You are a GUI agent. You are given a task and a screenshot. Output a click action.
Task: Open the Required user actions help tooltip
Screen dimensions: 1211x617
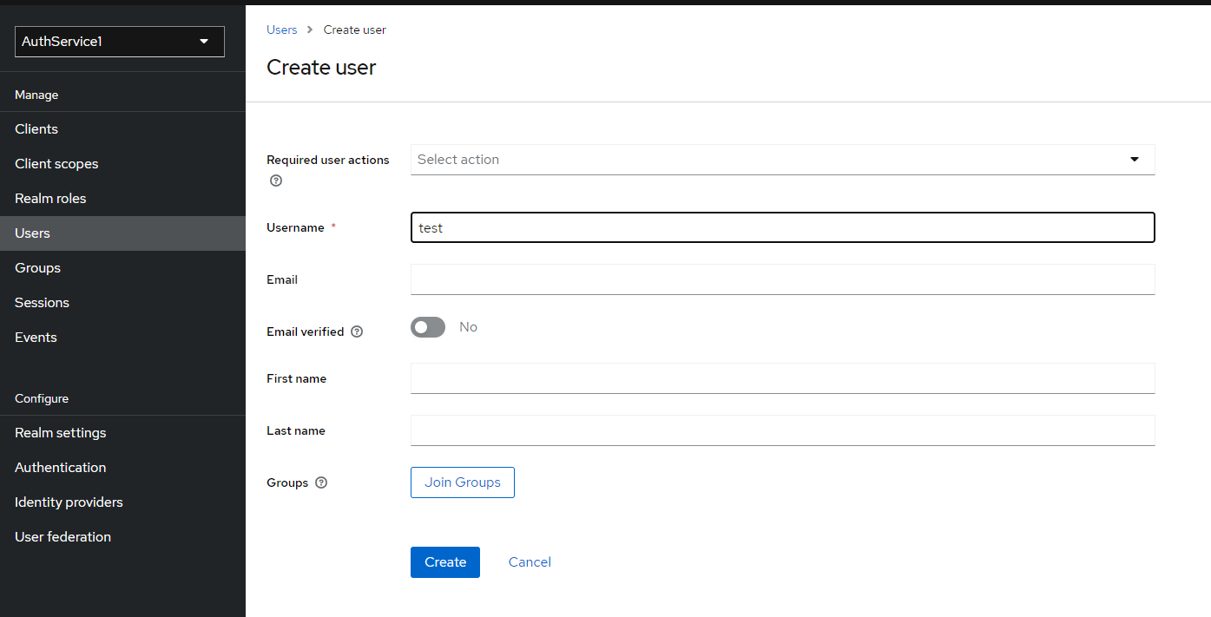tap(275, 180)
